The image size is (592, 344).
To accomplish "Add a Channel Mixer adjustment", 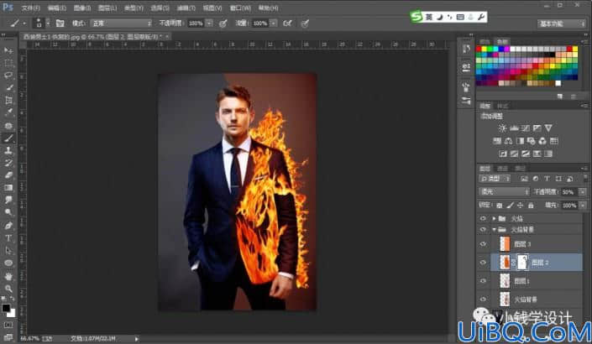I will tap(542, 141).
